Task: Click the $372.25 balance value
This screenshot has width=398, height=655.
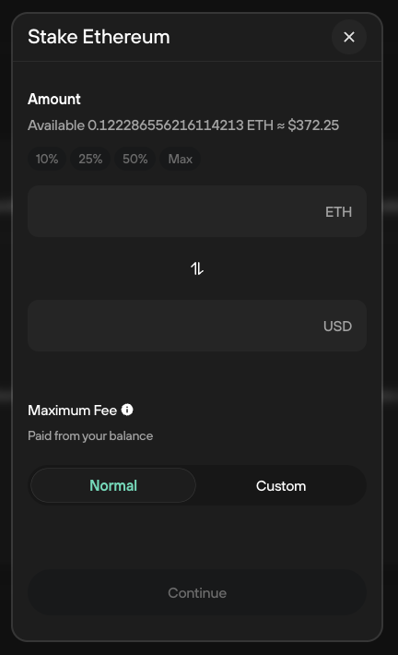Action: (x=313, y=125)
